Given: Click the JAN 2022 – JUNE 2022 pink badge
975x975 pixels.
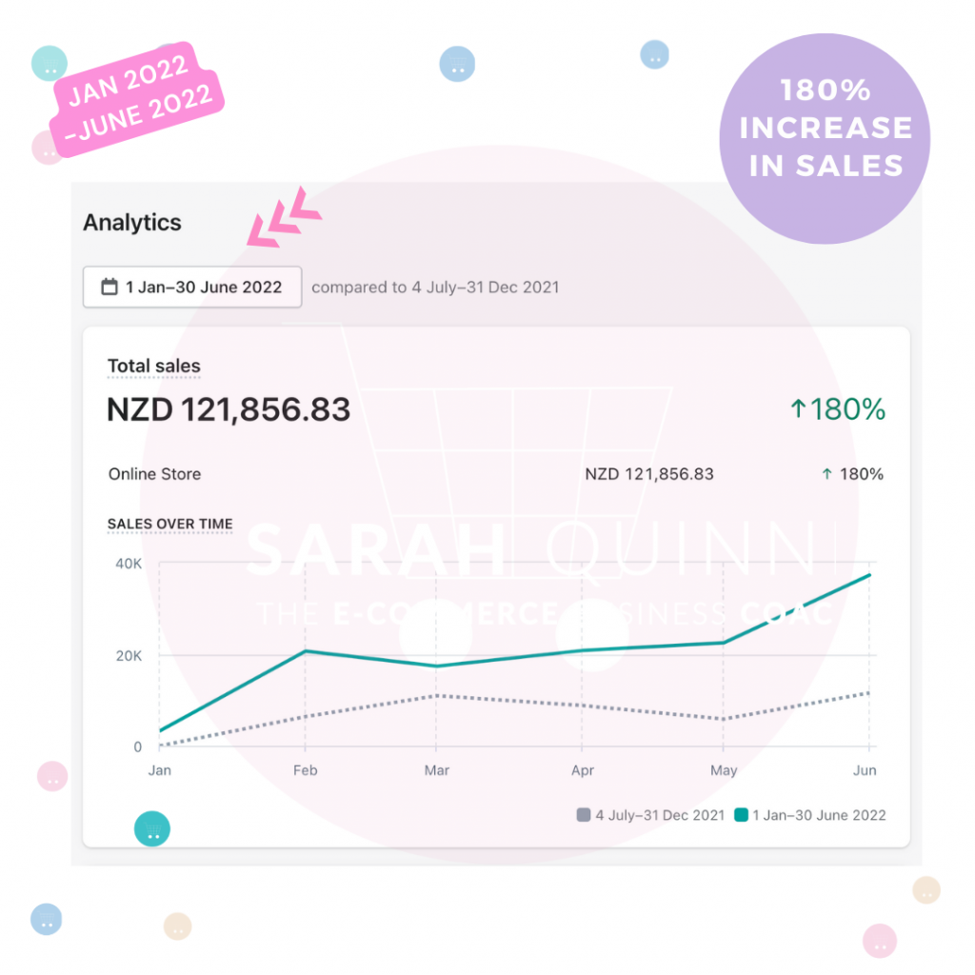Looking at the screenshot, I should point(138,99).
